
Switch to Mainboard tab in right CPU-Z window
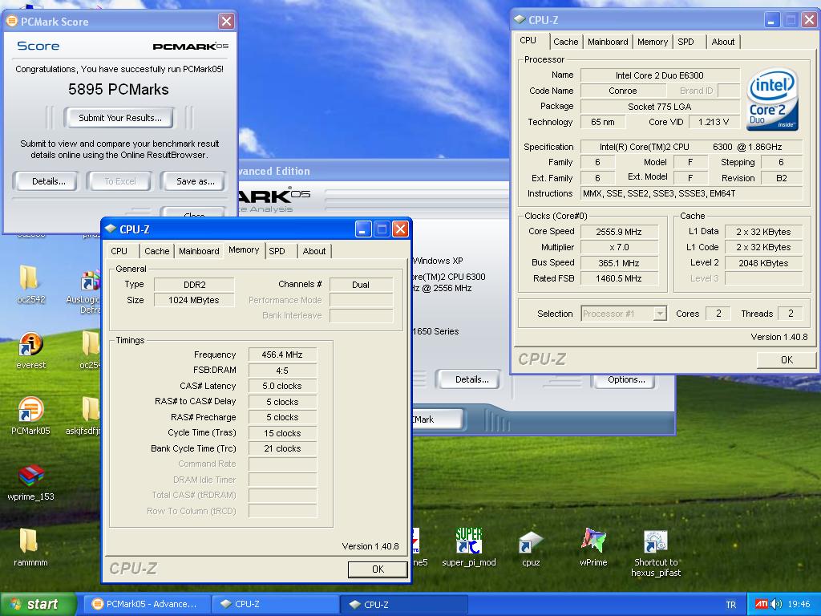608,42
